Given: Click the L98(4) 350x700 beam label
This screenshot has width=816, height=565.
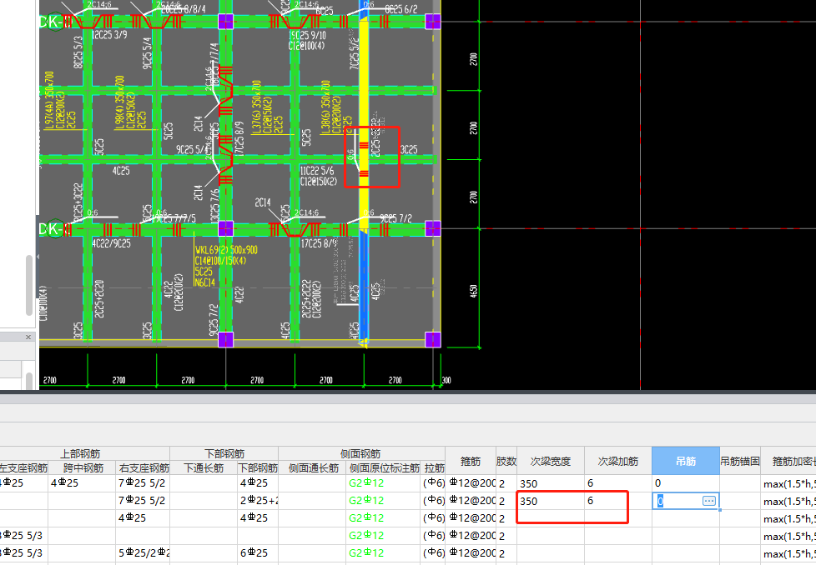Looking at the screenshot, I should 119,102.
